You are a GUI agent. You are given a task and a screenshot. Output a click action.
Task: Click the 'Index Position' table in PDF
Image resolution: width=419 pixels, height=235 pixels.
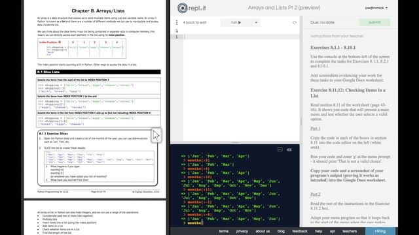[82, 48]
